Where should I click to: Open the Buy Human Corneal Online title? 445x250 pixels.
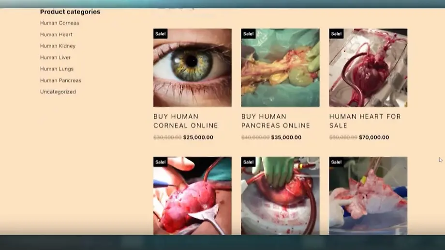tap(186, 121)
